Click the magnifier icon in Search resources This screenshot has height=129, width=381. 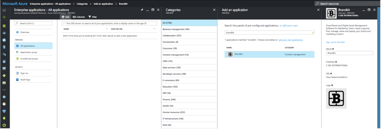coord(317,4)
